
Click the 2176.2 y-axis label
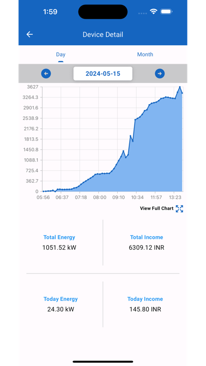(x=30, y=129)
